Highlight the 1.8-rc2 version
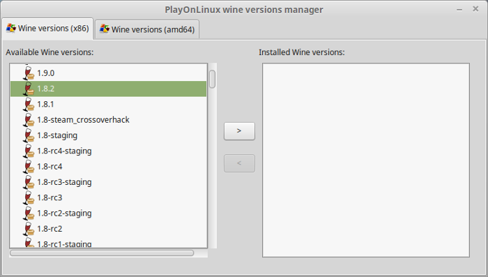 point(108,229)
